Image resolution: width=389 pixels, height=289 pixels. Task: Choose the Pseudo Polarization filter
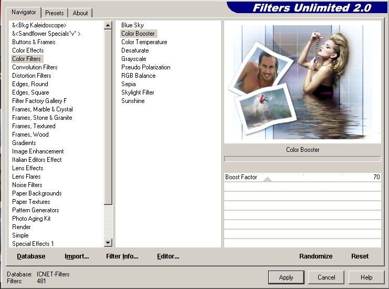(x=145, y=67)
